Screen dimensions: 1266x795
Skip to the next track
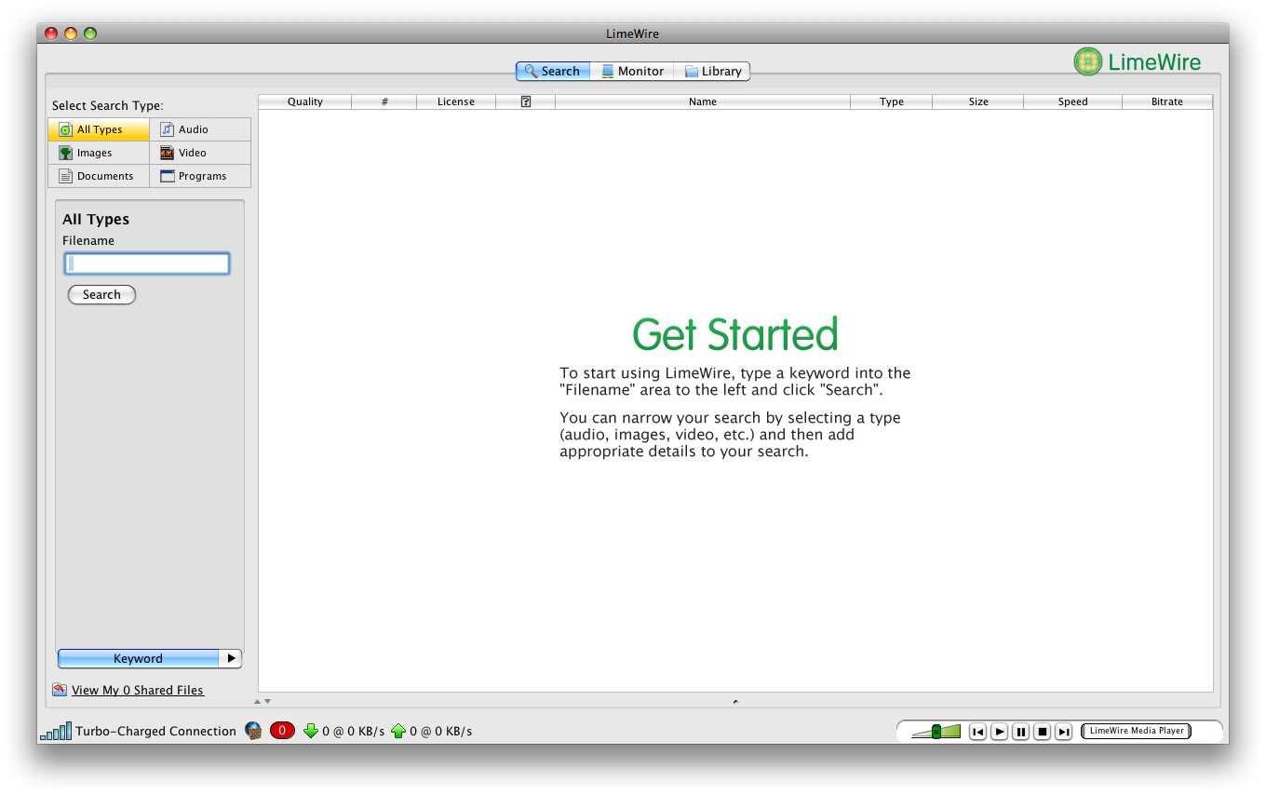tap(1064, 732)
